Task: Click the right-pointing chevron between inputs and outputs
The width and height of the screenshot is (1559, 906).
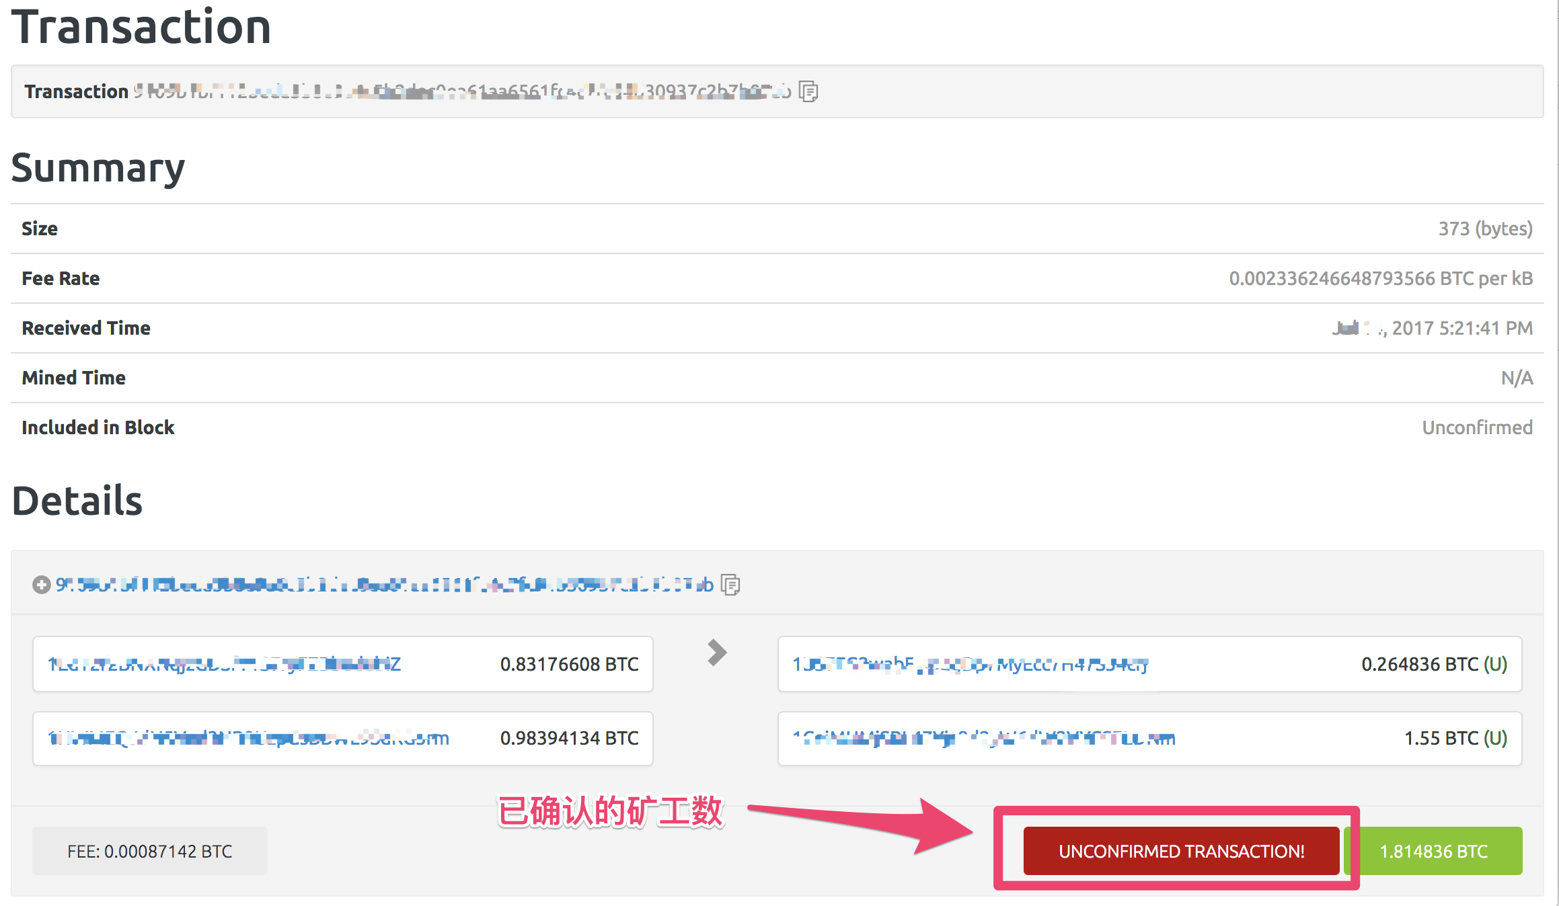Action: point(717,653)
